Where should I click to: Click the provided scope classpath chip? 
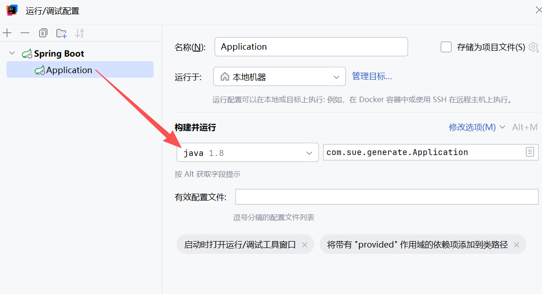tap(423, 244)
